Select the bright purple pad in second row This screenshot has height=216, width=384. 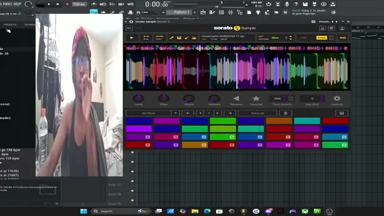[139, 129]
